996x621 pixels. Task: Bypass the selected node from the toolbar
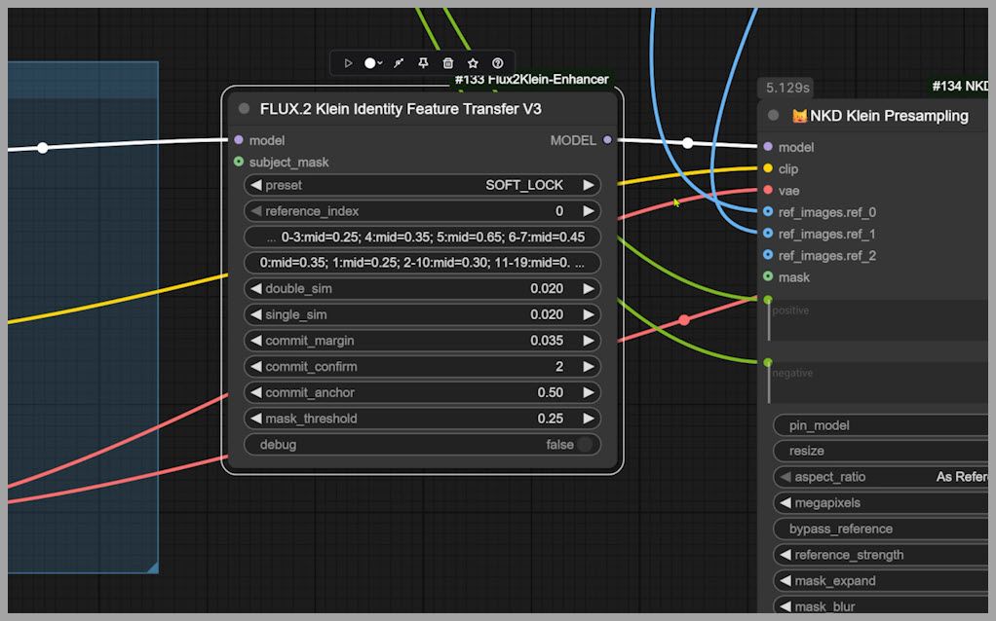399,63
